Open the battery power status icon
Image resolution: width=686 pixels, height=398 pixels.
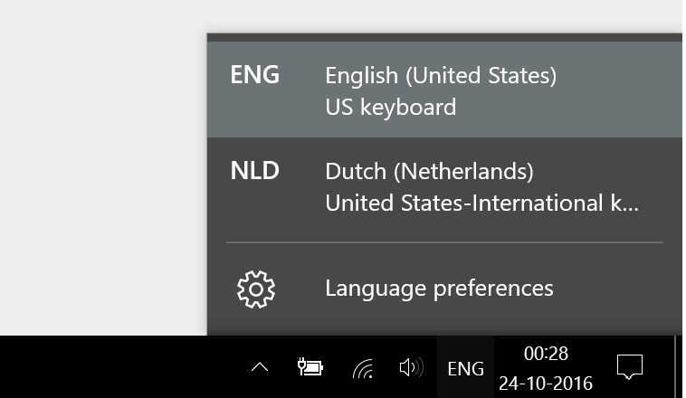(x=310, y=367)
